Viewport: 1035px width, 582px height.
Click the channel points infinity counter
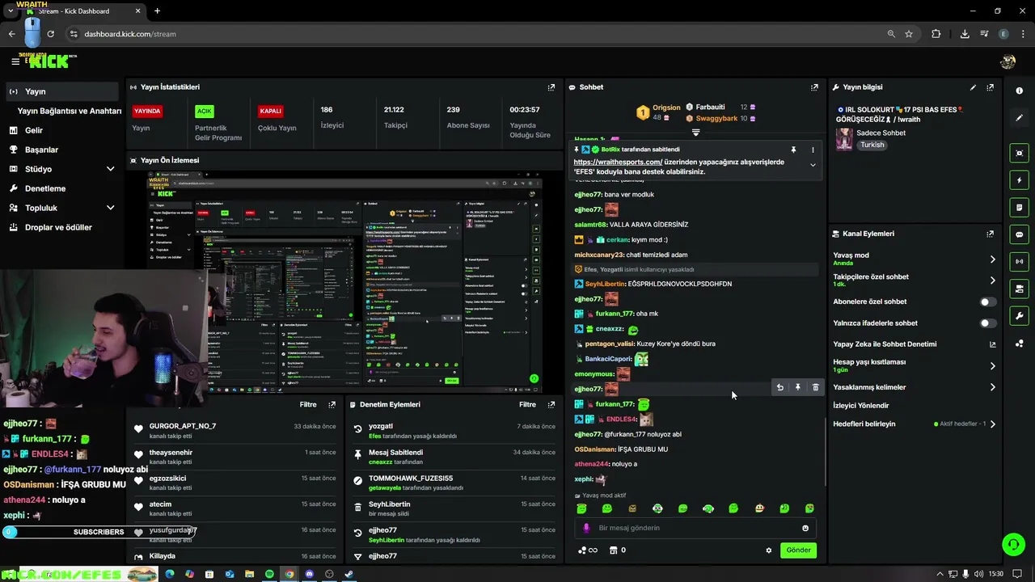[588, 550]
